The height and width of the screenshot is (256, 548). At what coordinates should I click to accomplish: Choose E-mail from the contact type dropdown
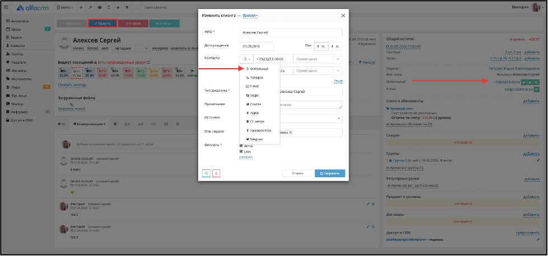coord(254,87)
